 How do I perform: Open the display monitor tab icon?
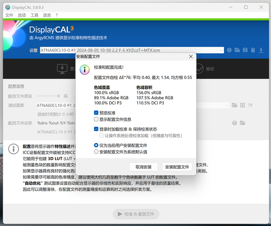coord(62,69)
